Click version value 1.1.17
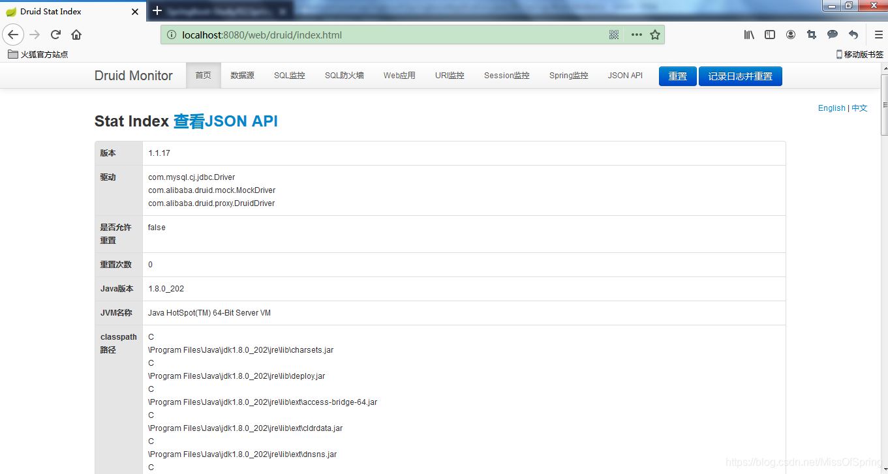The height and width of the screenshot is (474, 888). 159,153
